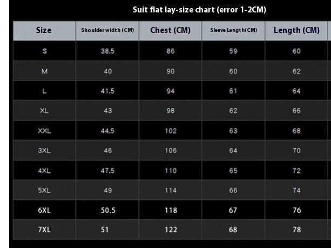Select the S size row label
The height and width of the screenshot is (248, 331).
[x=44, y=51]
